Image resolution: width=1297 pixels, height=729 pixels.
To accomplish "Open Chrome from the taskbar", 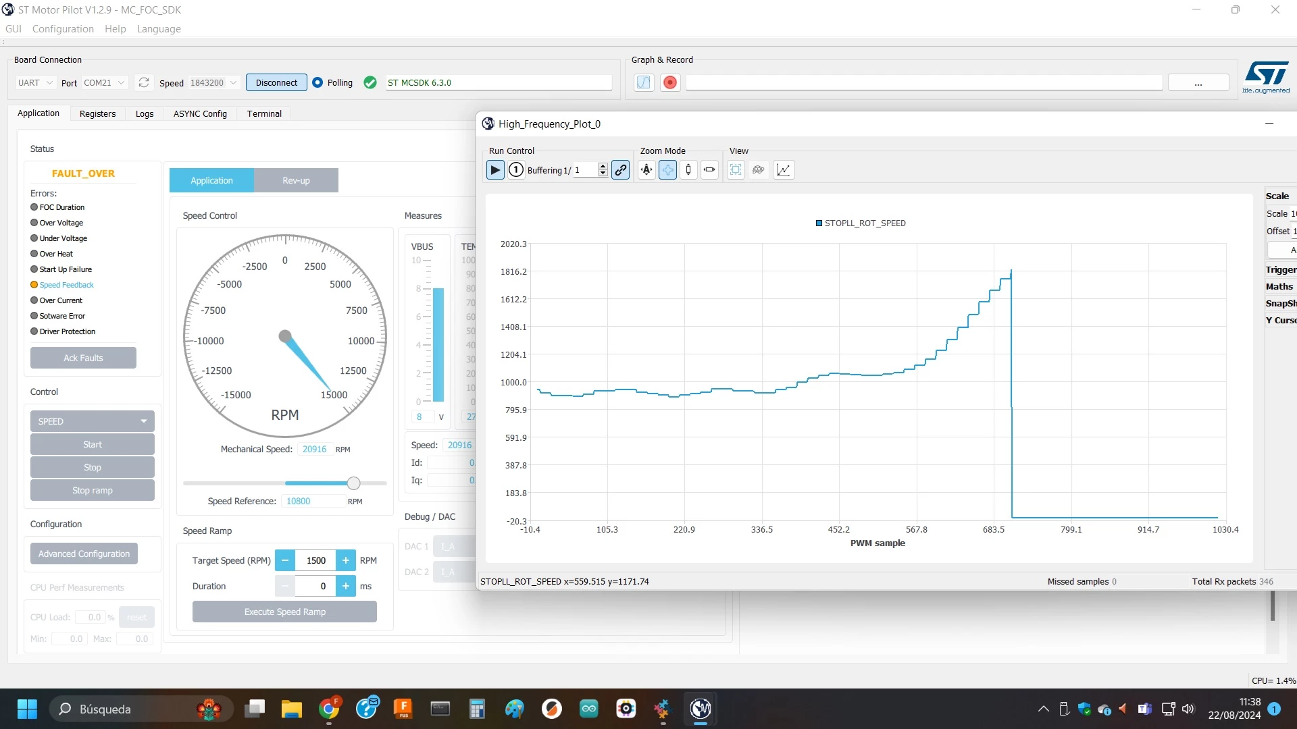I will pyautogui.click(x=329, y=709).
